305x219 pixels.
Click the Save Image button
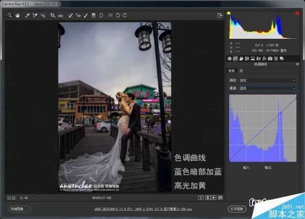[x=18, y=209]
